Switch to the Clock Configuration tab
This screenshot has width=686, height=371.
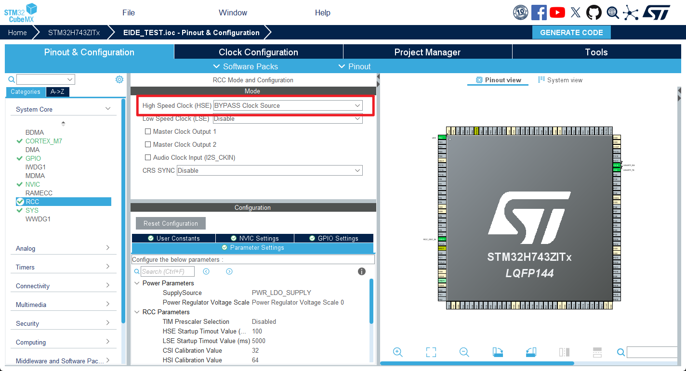tap(259, 51)
